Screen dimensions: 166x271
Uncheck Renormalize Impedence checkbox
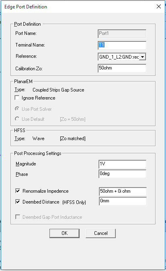[18, 191]
